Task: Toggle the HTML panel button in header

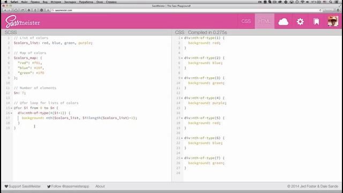Action: 264,21
